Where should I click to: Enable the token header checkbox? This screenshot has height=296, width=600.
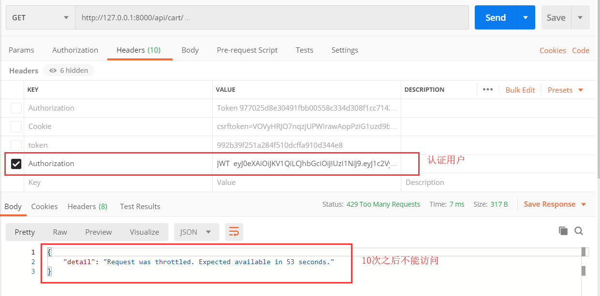tap(16, 145)
